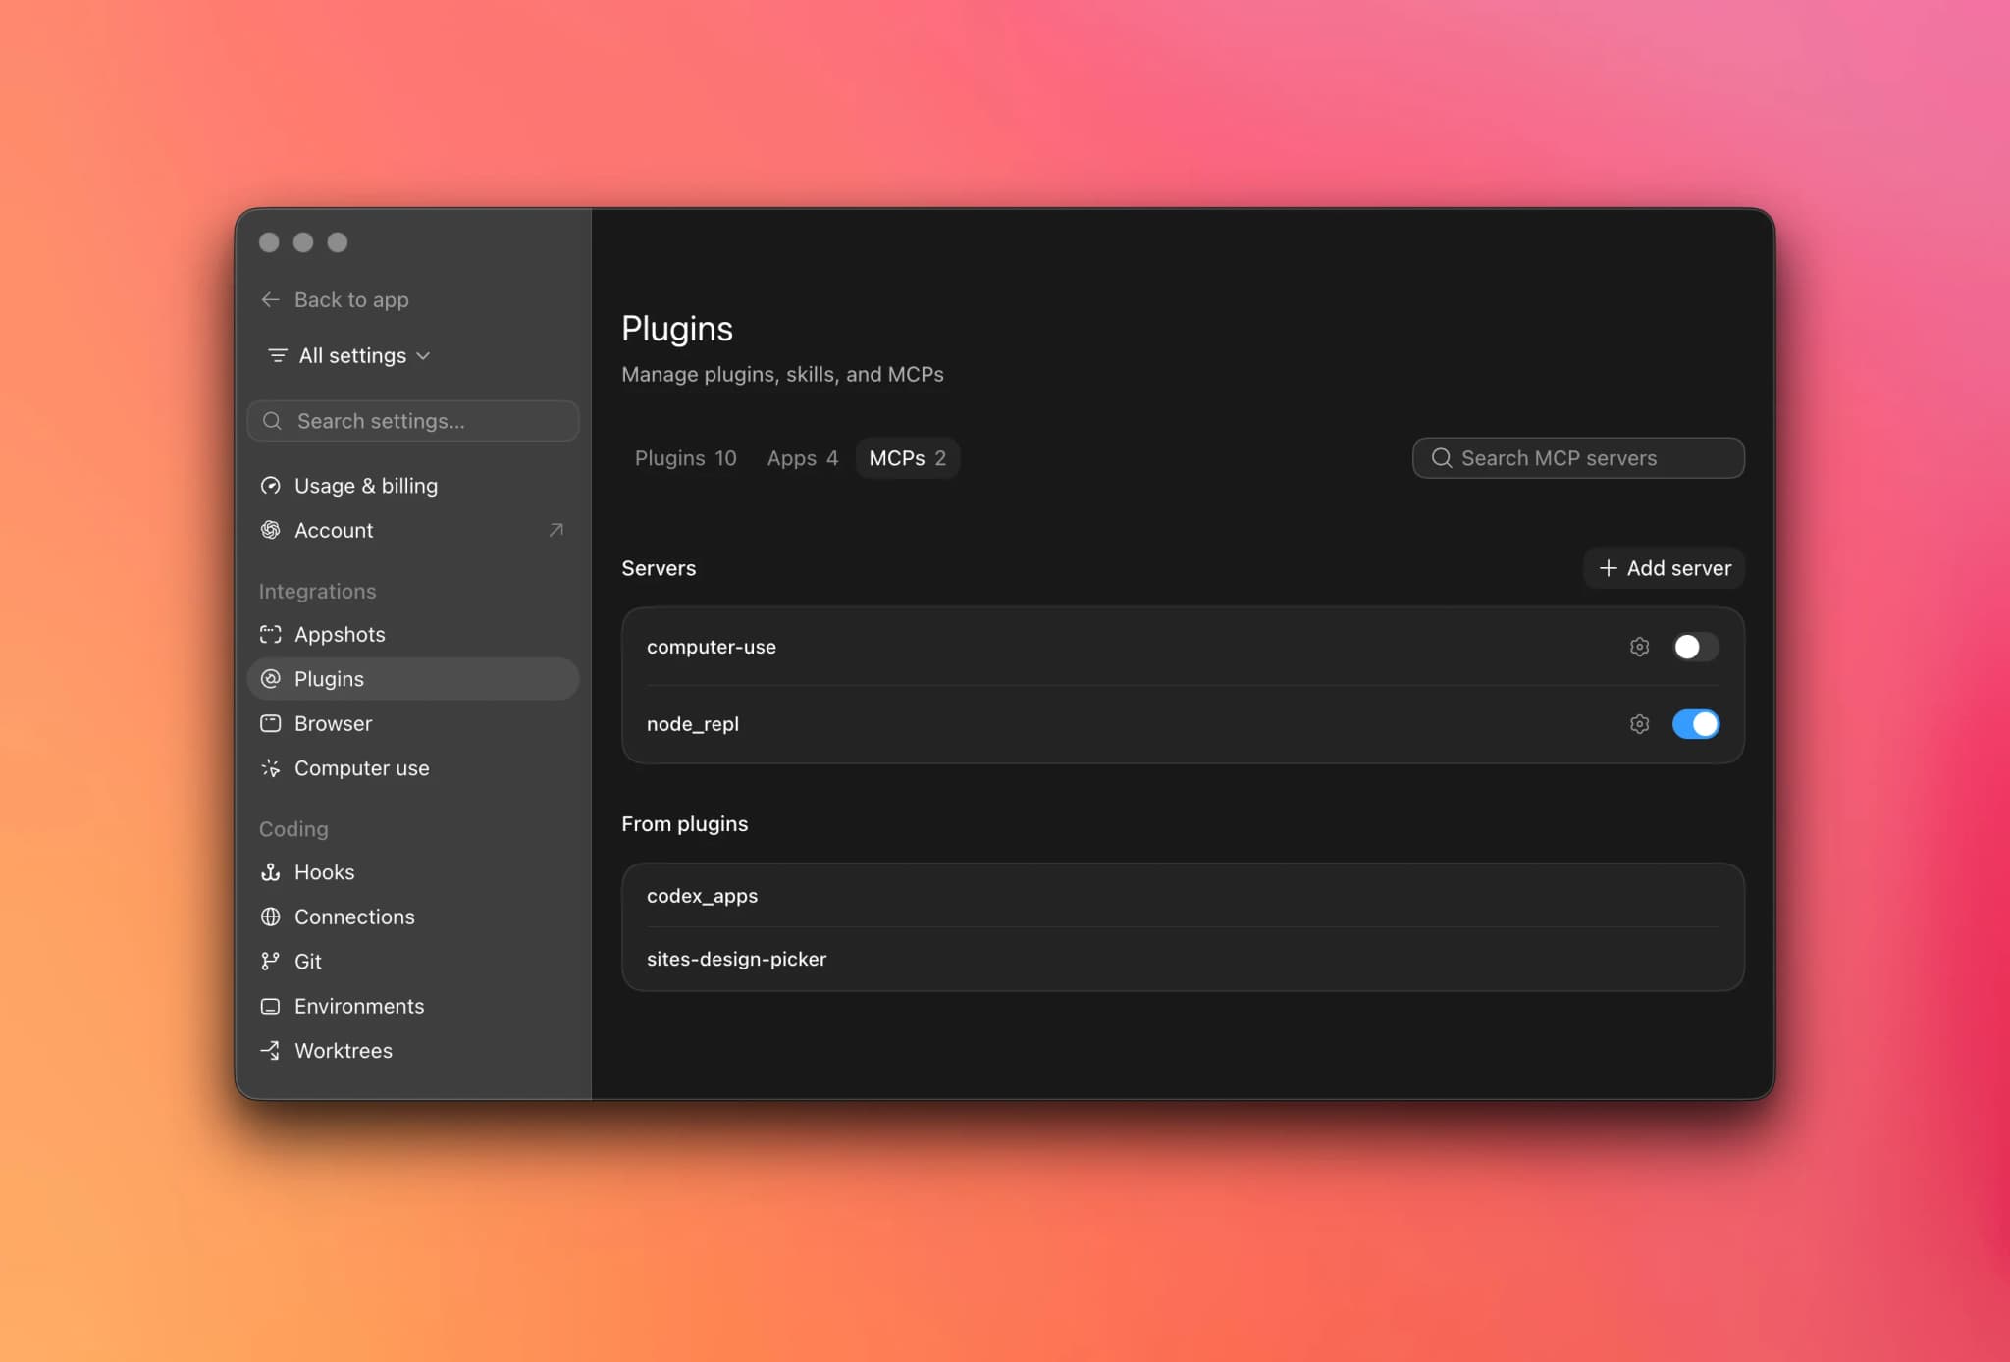Click the back arrow icon beside Back to app
The image size is (2010, 1362).
270,299
